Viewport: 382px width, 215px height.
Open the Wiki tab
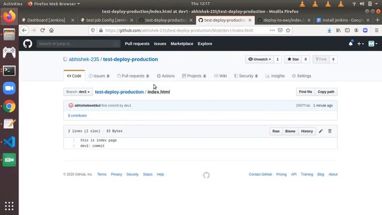(220, 76)
